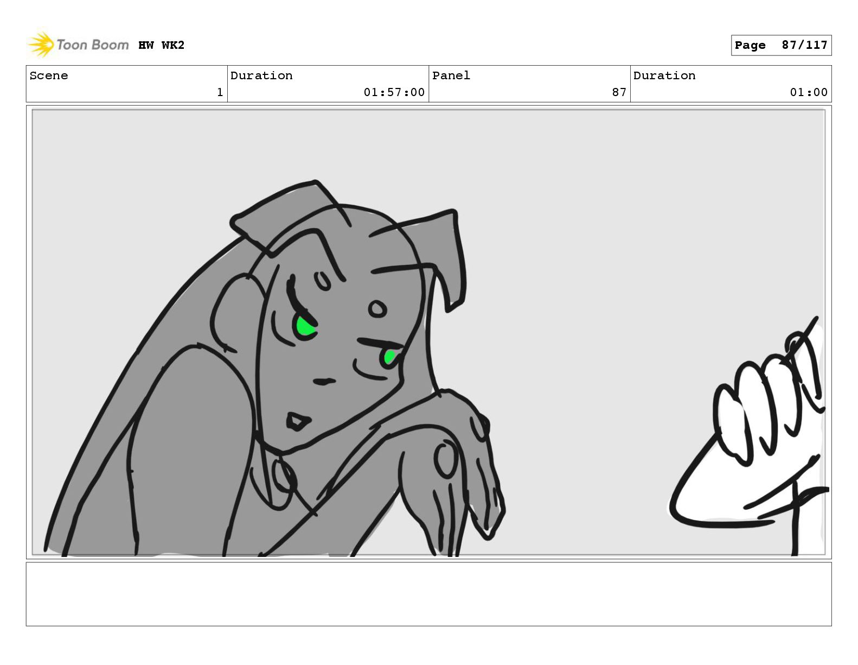Viewport: 858px width, 665px height.
Task: Click the 'Panel' header label
Action: (451, 75)
